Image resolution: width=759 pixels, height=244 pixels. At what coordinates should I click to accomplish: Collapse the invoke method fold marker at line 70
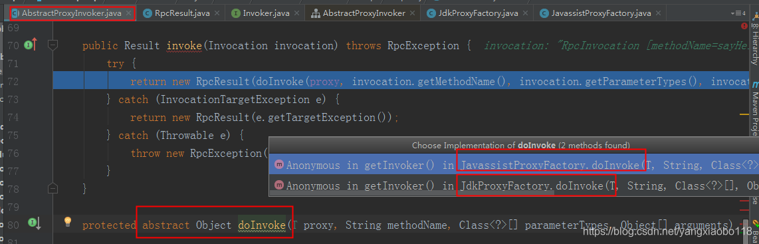pos(53,45)
